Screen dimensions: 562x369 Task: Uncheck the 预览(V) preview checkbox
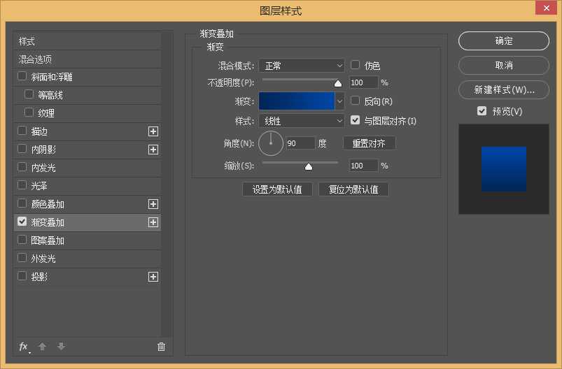click(x=482, y=111)
